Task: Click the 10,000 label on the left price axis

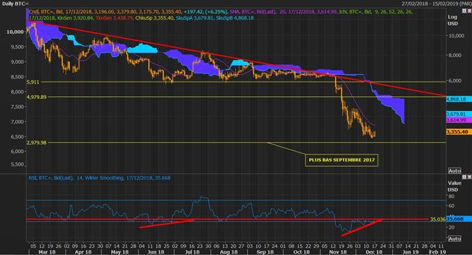Action: coord(15,32)
